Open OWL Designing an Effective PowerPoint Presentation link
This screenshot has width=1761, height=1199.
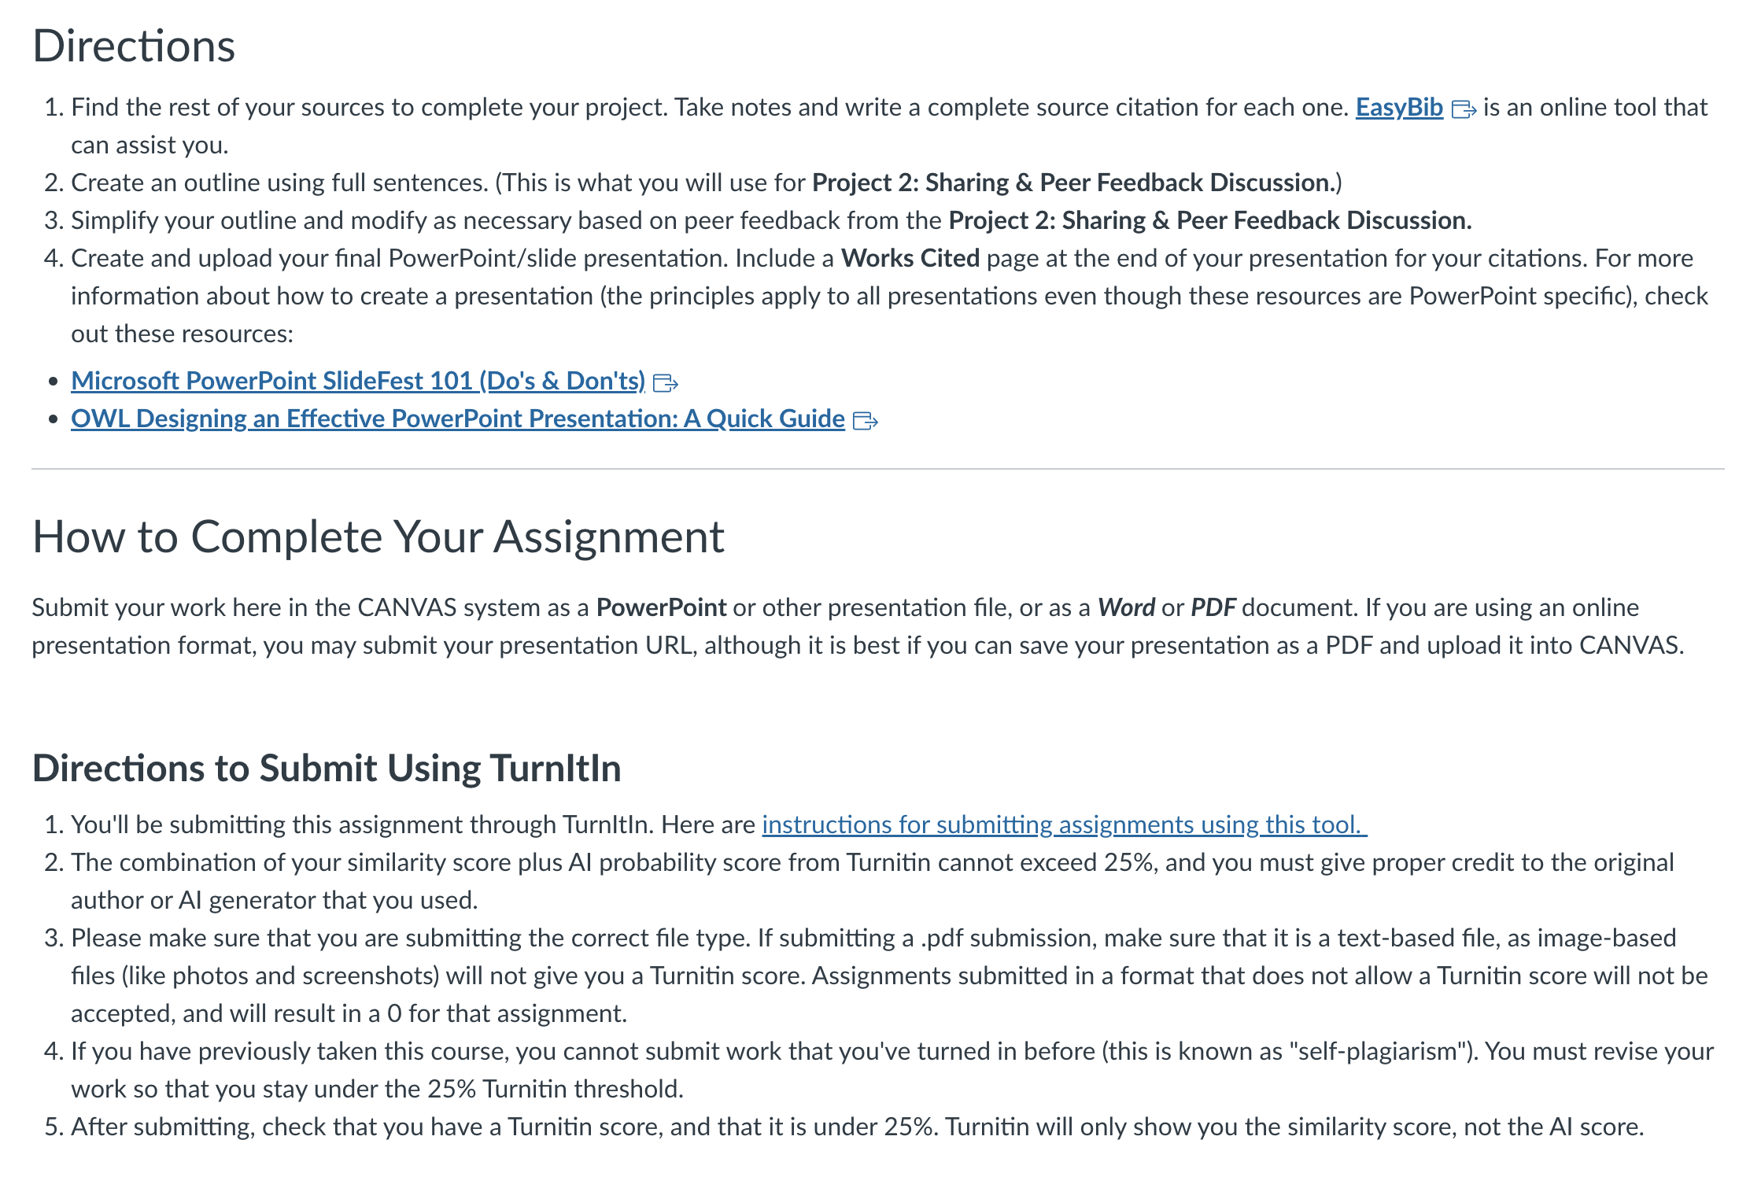(x=458, y=419)
